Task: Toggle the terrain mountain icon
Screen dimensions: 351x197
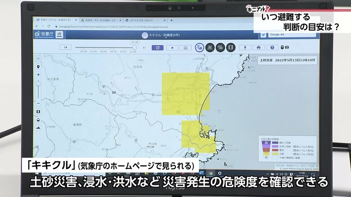Action: click(38, 128)
